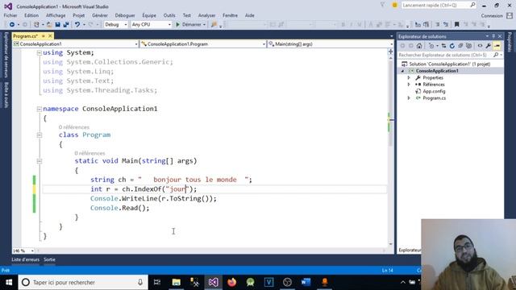The width and height of the screenshot is (516, 290).
Task: Open the Any CPU platform dropdown
Action: tap(151, 25)
